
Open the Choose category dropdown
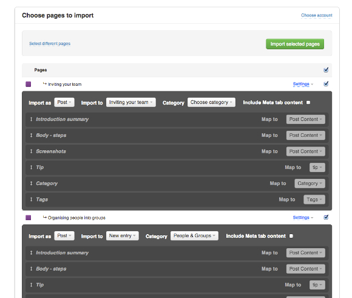point(211,102)
